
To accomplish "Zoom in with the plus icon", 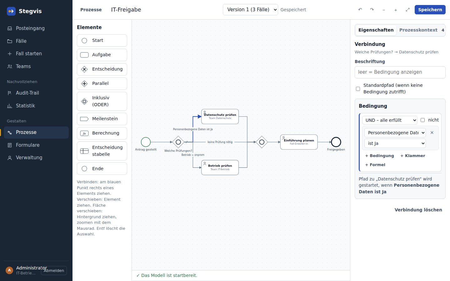I will click(x=396, y=10).
